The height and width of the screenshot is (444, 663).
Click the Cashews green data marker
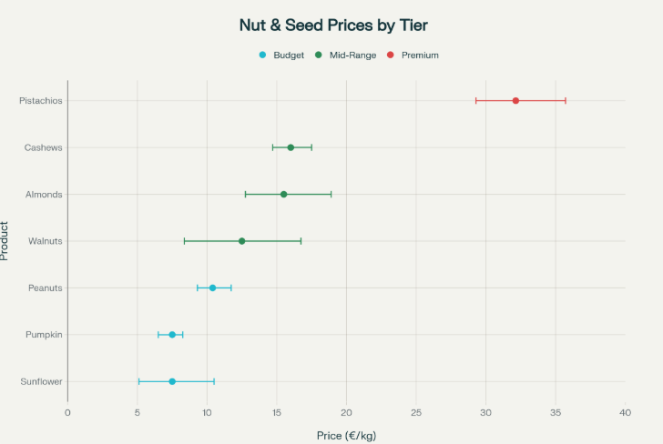(x=291, y=147)
